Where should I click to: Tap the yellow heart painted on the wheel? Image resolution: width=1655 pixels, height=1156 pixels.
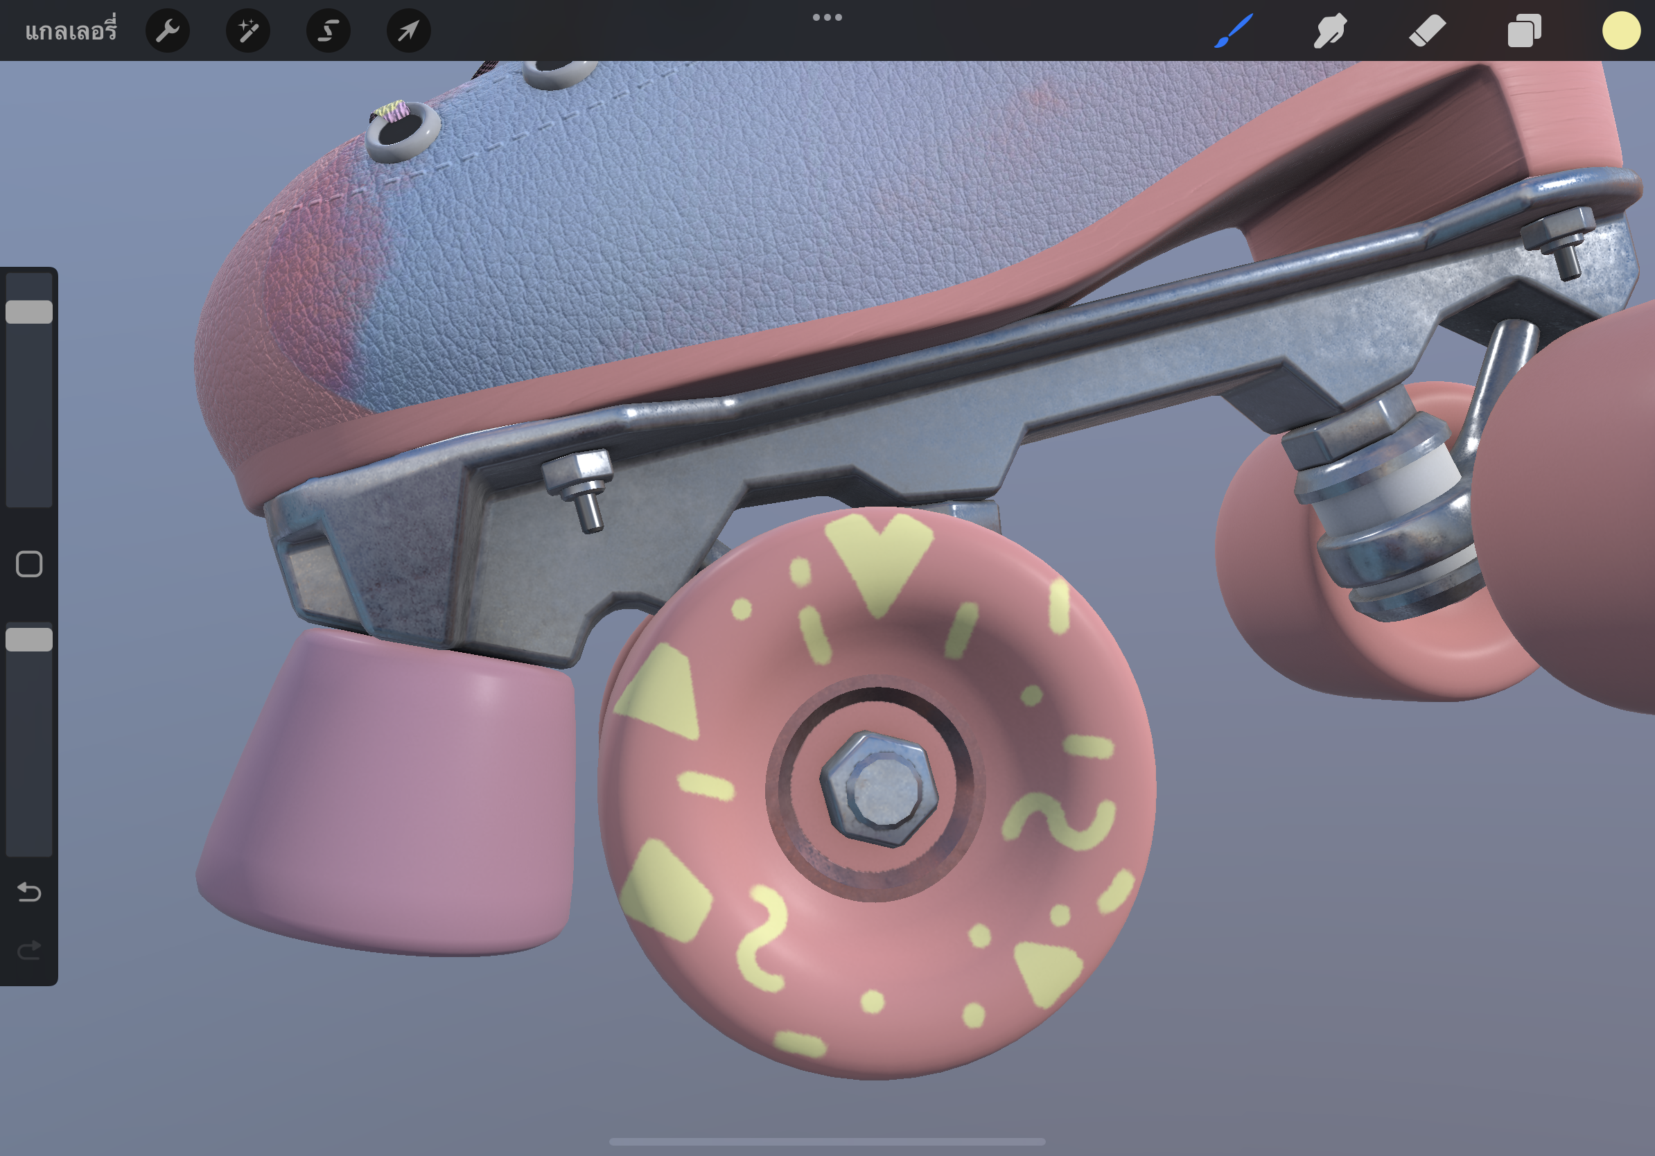tap(879, 559)
